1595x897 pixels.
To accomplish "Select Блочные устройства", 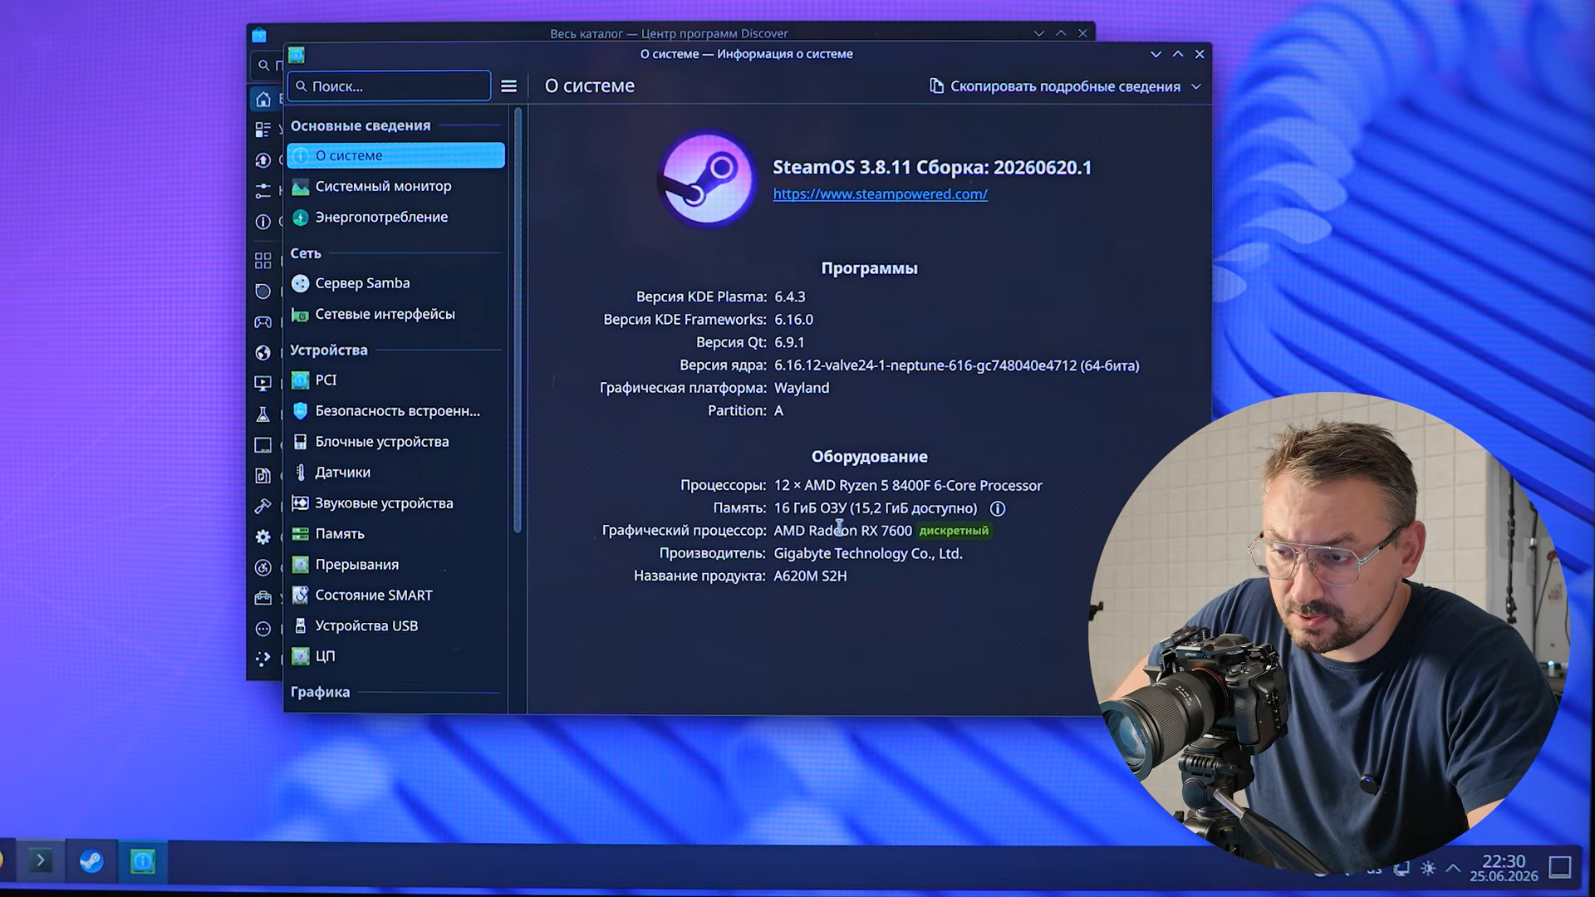I will (x=395, y=442).
